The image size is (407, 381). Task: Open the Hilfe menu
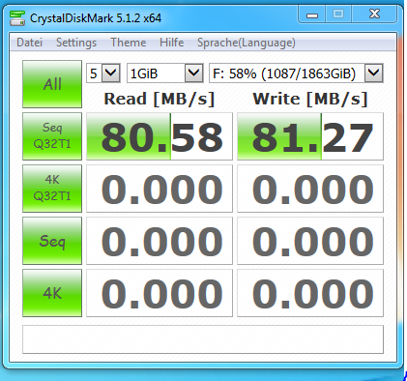tap(172, 43)
